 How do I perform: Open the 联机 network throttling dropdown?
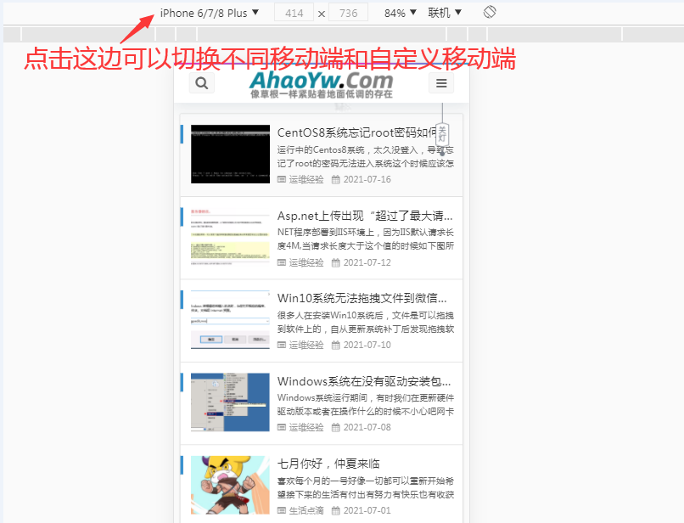coord(445,13)
